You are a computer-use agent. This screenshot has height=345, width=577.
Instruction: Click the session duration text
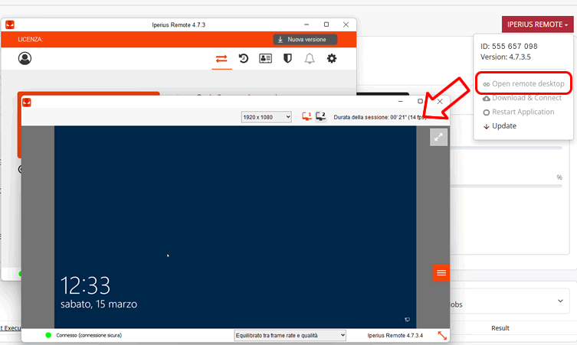pyautogui.click(x=380, y=117)
